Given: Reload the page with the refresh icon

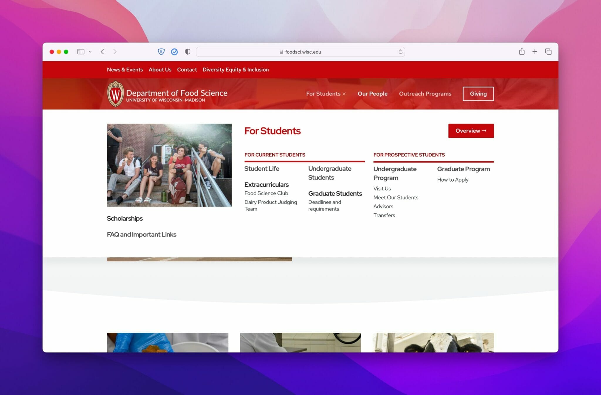Looking at the screenshot, I should (x=400, y=52).
